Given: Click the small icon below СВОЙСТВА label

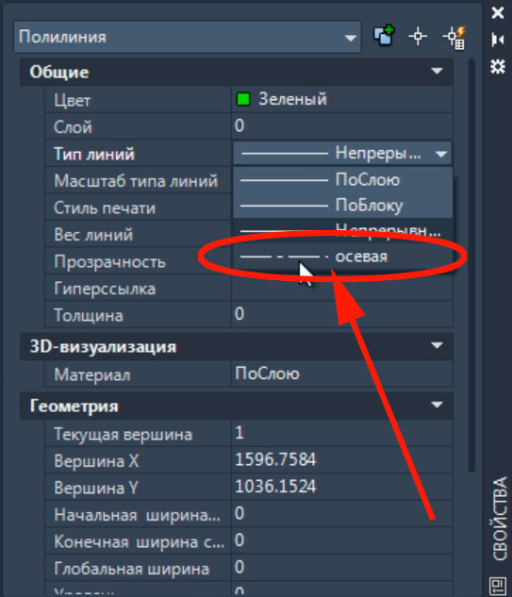Looking at the screenshot, I should click(x=498, y=586).
